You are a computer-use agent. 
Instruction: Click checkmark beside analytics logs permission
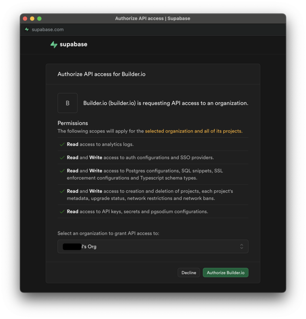tap(62, 144)
